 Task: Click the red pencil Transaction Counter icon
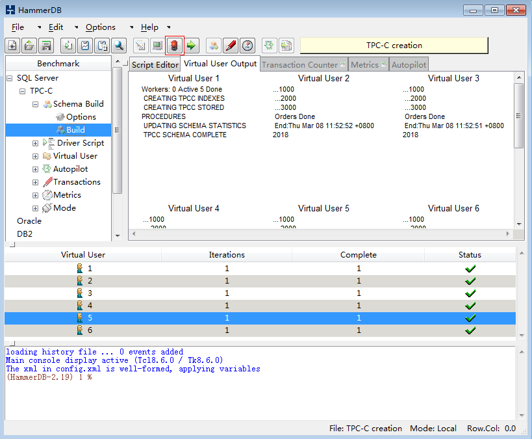[x=231, y=46]
